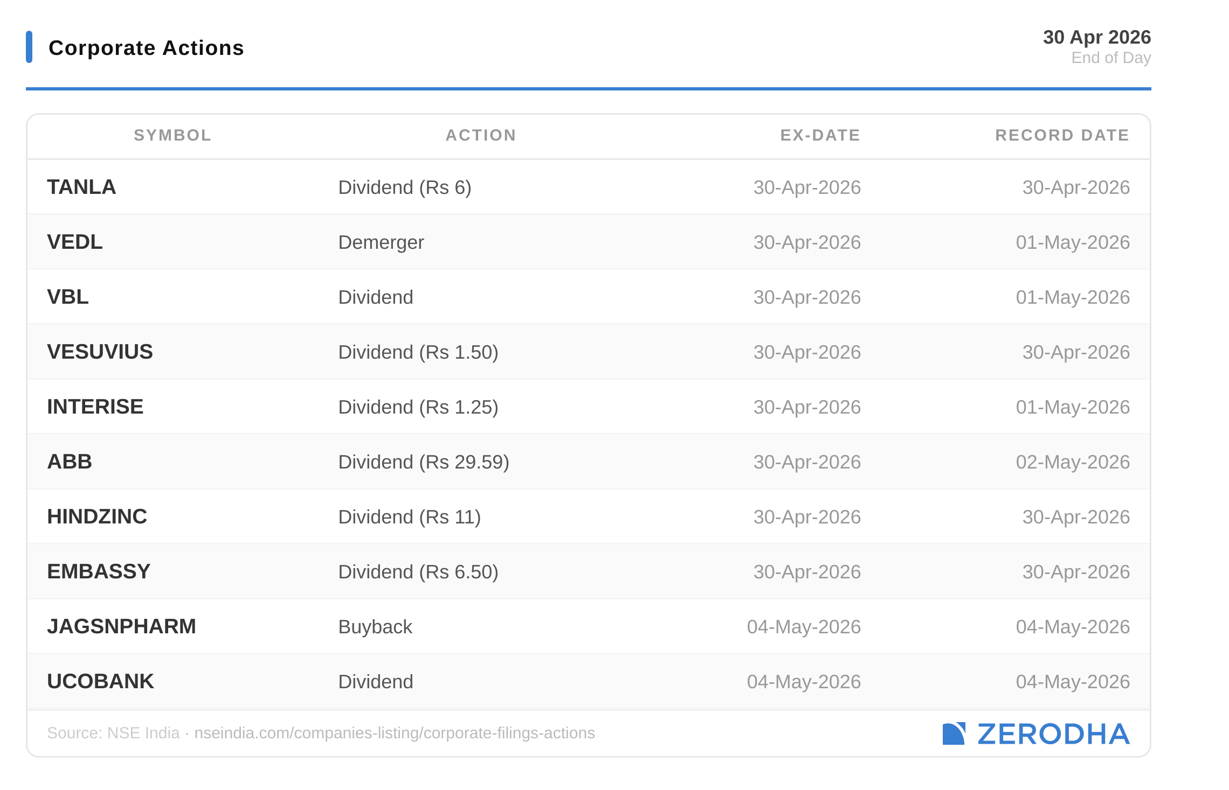Click VEDL Demerger action text
The height and width of the screenshot is (790, 1229).
tap(381, 242)
